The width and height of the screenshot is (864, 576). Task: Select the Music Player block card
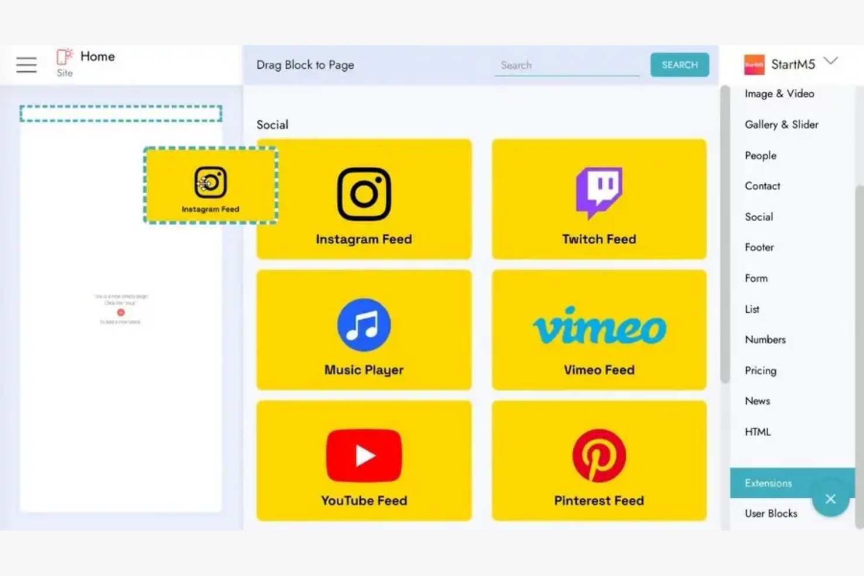[x=364, y=330]
